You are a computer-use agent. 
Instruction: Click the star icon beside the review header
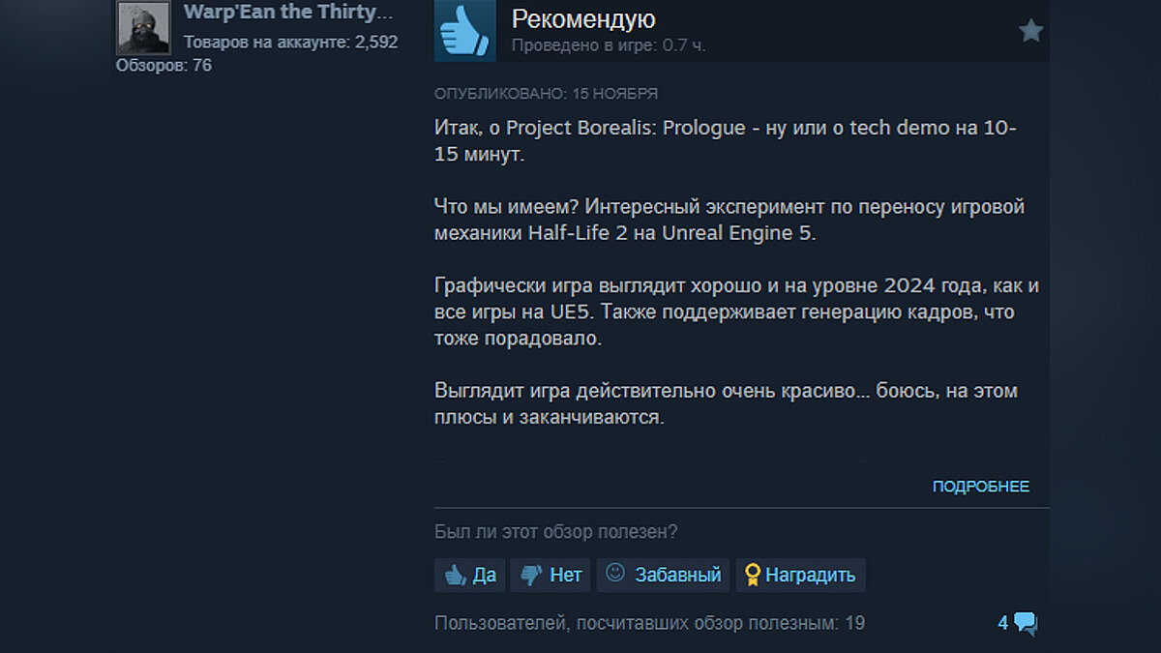(x=1030, y=31)
